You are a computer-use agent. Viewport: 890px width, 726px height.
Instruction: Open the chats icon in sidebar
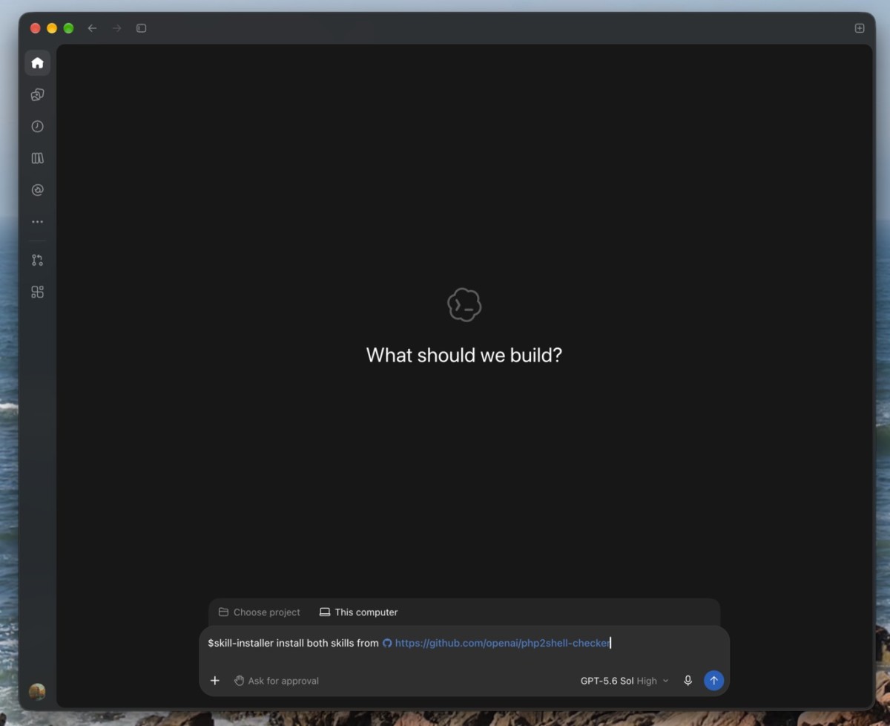coord(37,95)
